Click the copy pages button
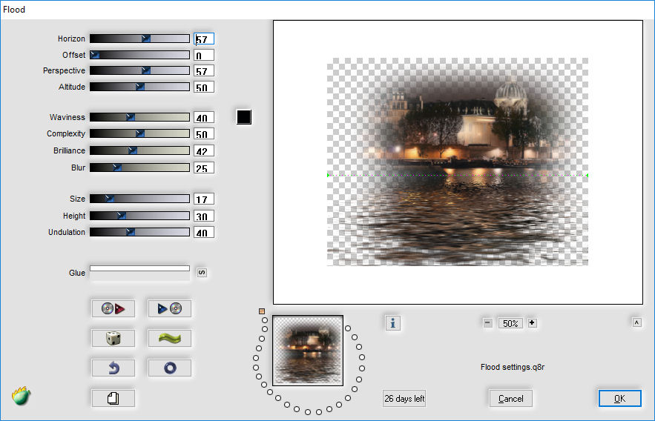Viewport: 655px width, 421px height. click(113, 399)
